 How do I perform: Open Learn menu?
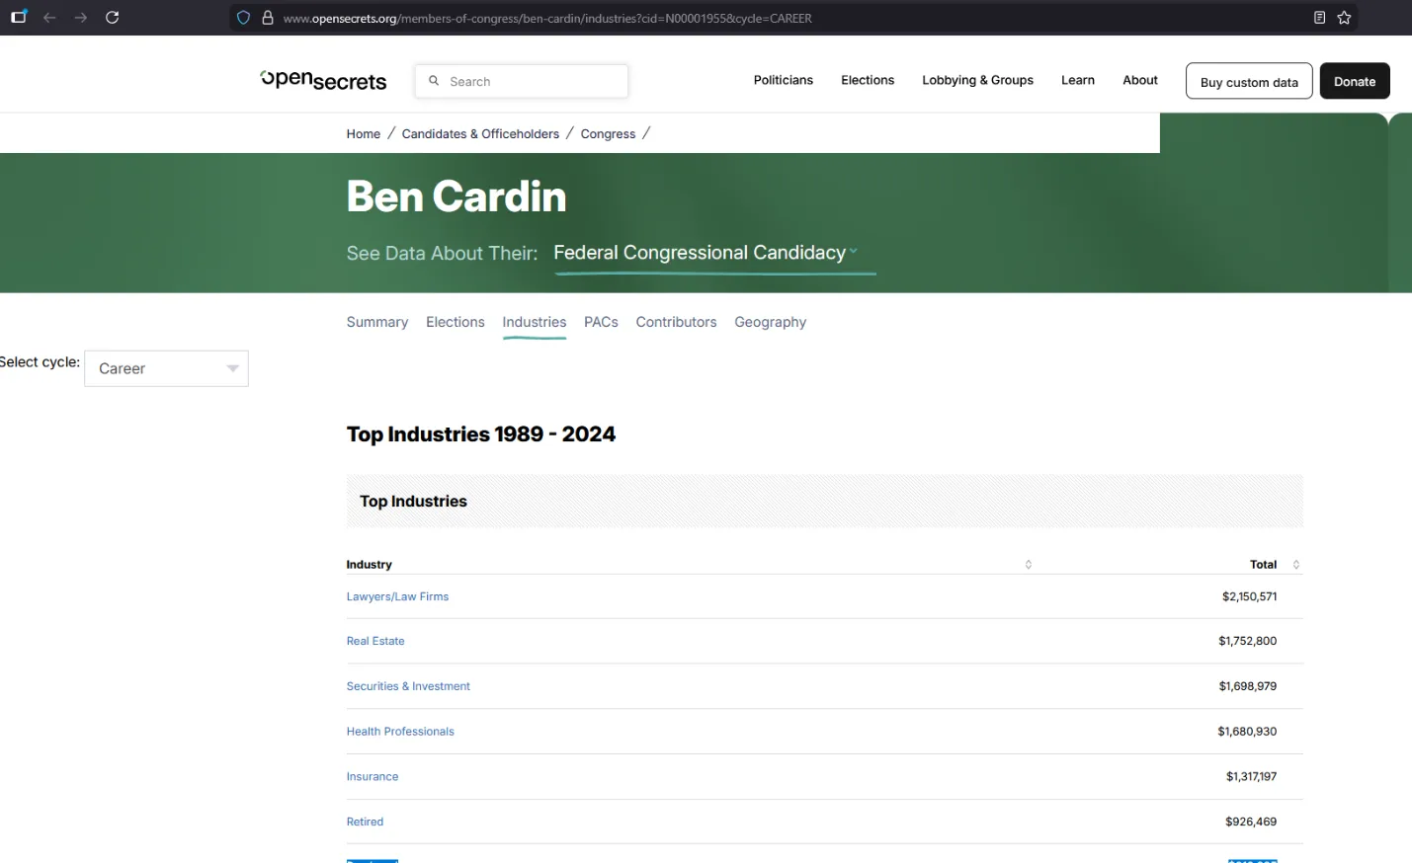(x=1078, y=80)
